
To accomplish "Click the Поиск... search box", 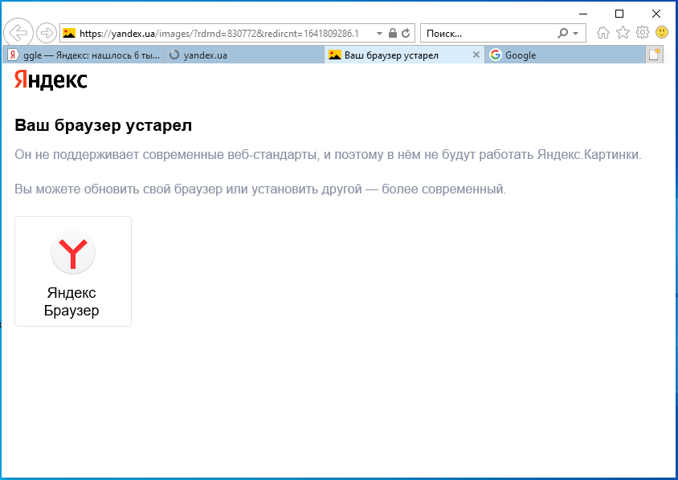I will pyautogui.click(x=488, y=33).
